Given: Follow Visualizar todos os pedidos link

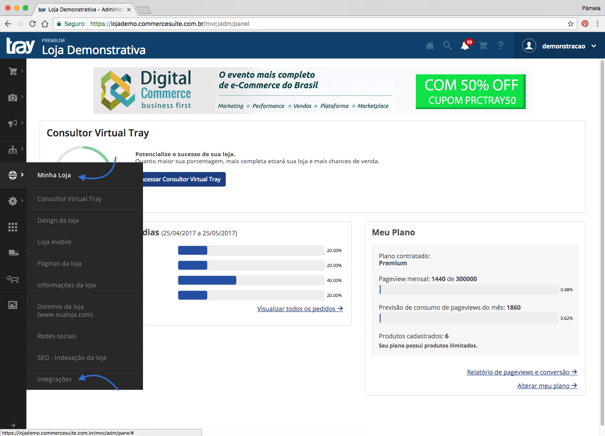Looking at the screenshot, I should point(300,309).
